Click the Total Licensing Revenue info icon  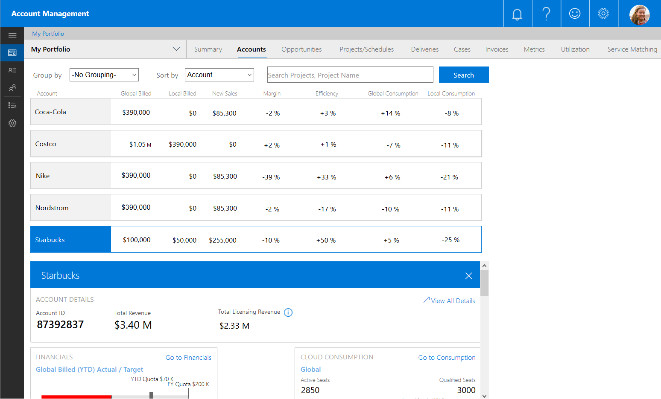point(288,312)
